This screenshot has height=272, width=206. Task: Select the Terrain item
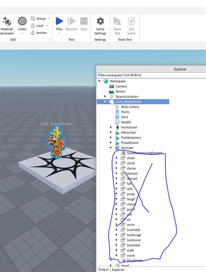point(120,91)
